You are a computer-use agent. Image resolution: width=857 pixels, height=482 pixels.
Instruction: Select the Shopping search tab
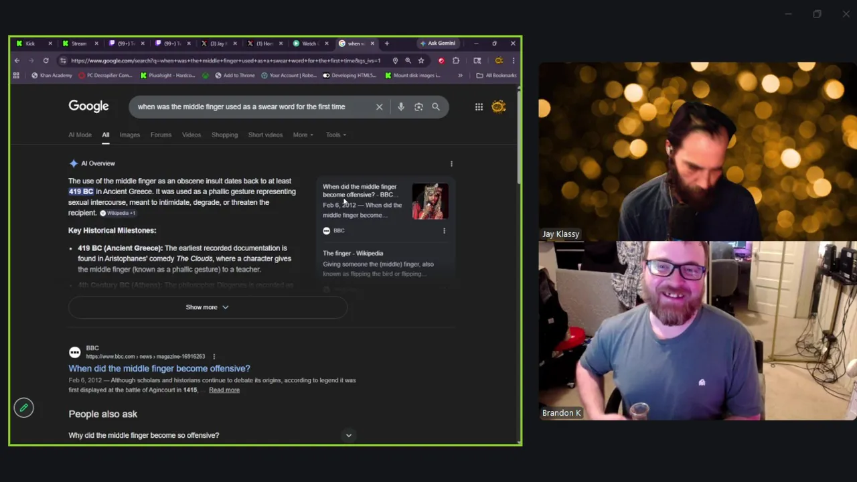point(224,135)
